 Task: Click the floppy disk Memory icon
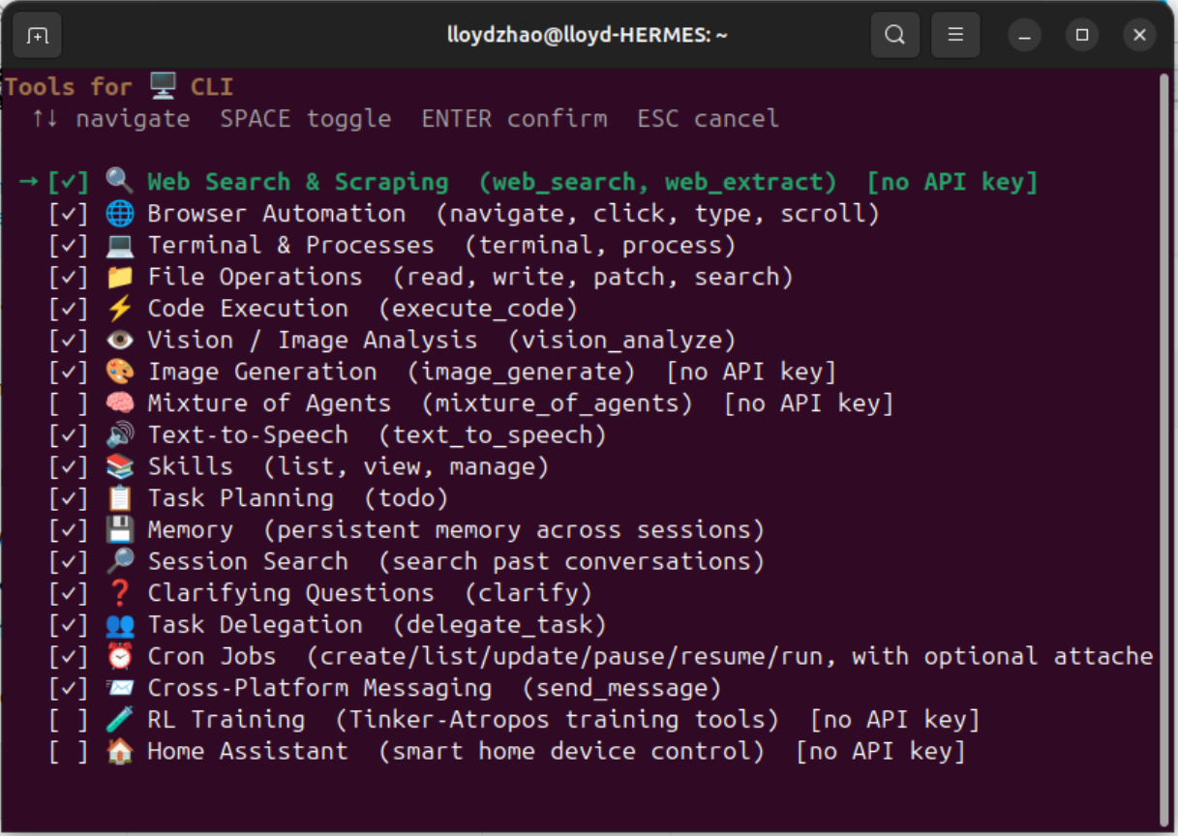[119, 530]
